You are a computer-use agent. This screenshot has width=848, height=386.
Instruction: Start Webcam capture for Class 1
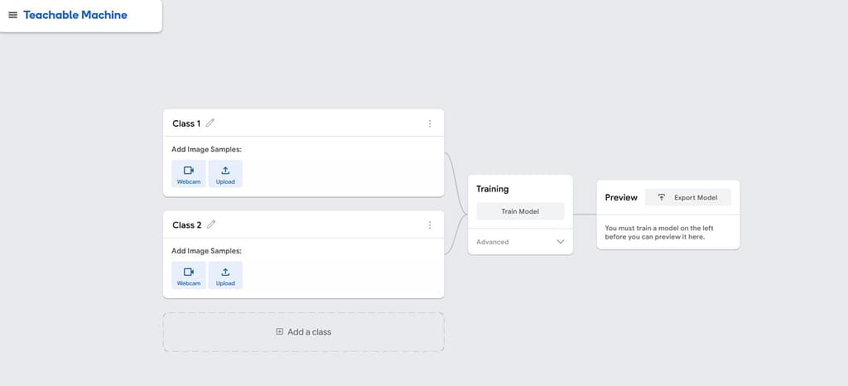189,174
